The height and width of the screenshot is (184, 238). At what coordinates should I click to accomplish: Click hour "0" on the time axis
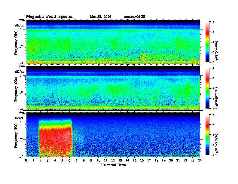26,160
